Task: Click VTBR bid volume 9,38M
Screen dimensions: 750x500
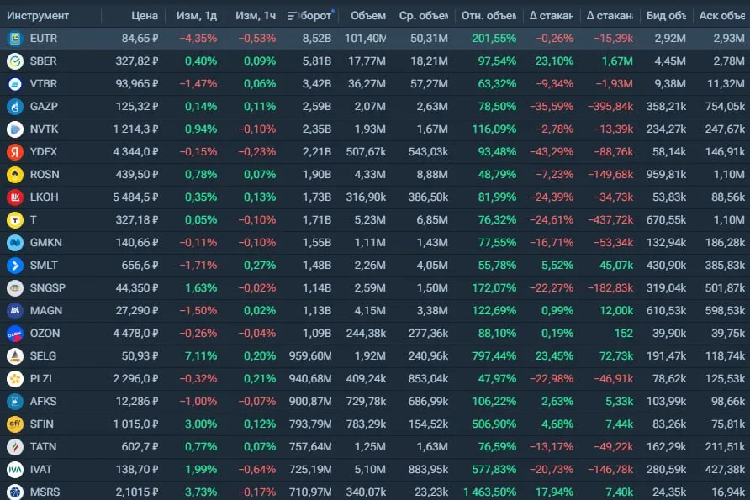Action: [x=669, y=84]
